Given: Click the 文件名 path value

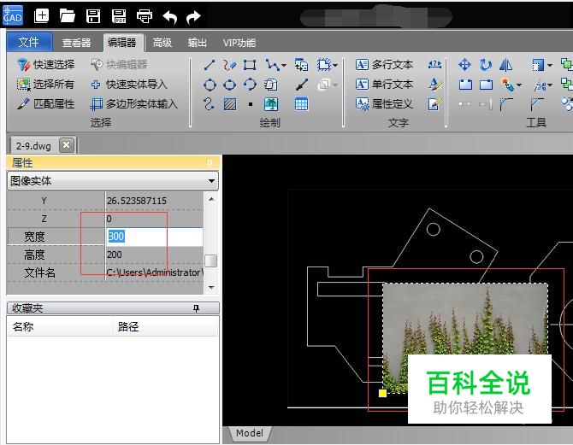Looking at the screenshot, I should pos(154,272).
